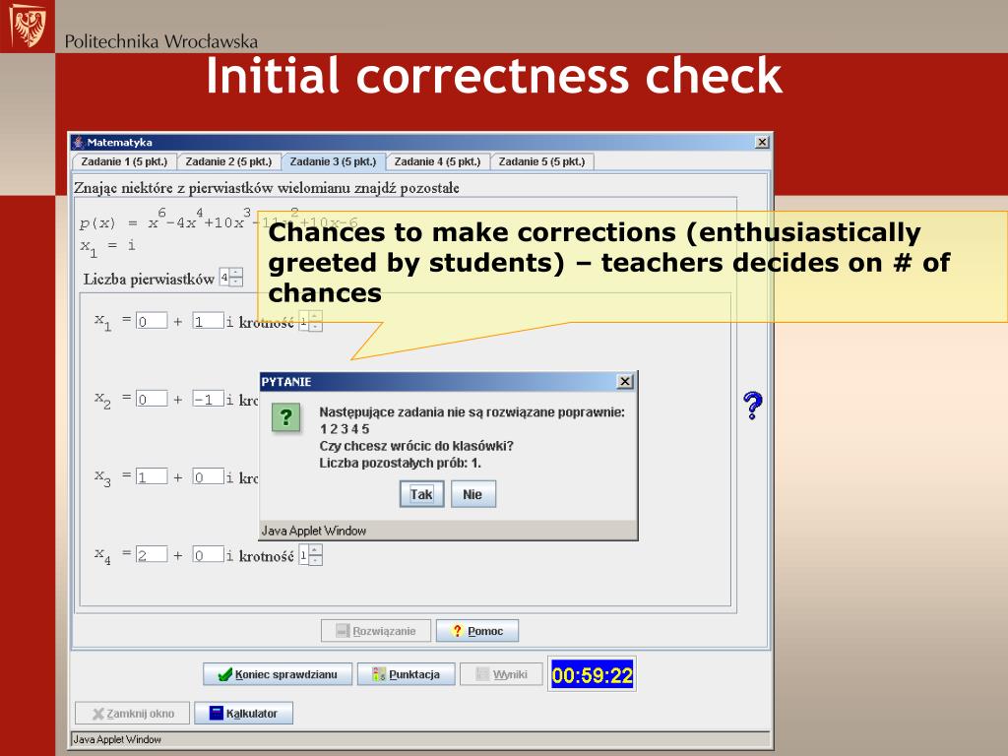Click the Rozwiązanie button
Screen dimensions: 1008x756
tap(376, 631)
